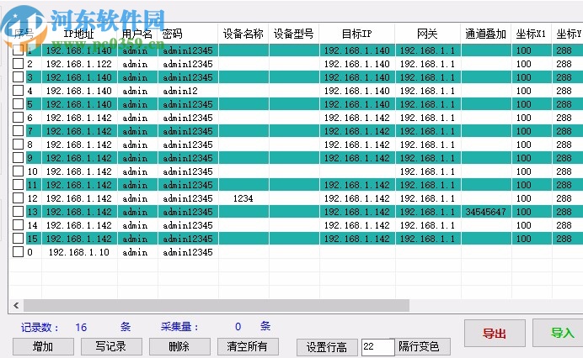Image resolution: width=583 pixels, height=358 pixels.
Task: Select IP address cell in row 11
Action: (x=79, y=185)
